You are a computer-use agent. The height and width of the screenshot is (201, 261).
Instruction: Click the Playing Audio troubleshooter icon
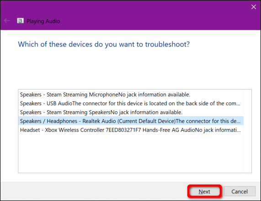tap(20, 21)
